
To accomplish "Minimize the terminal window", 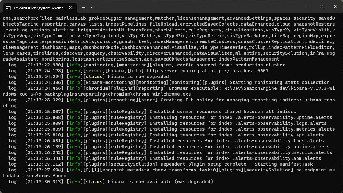I will 307,6.
